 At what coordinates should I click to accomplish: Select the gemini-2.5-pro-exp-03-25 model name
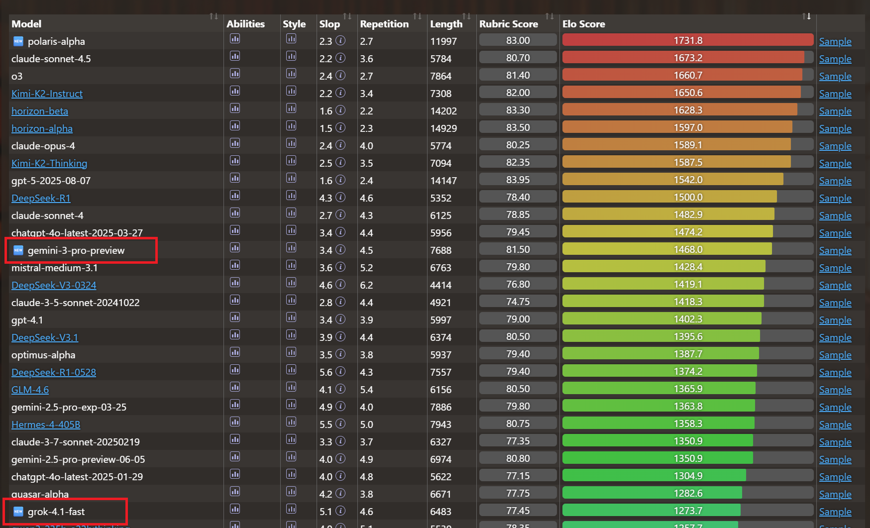pyautogui.click(x=69, y=407)
